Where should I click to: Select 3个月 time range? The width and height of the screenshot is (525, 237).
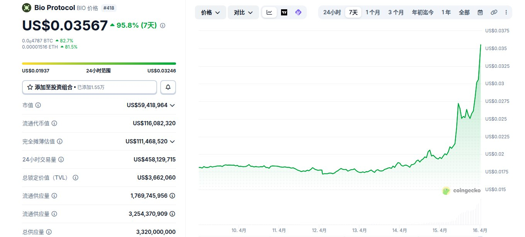coord(396,12)
